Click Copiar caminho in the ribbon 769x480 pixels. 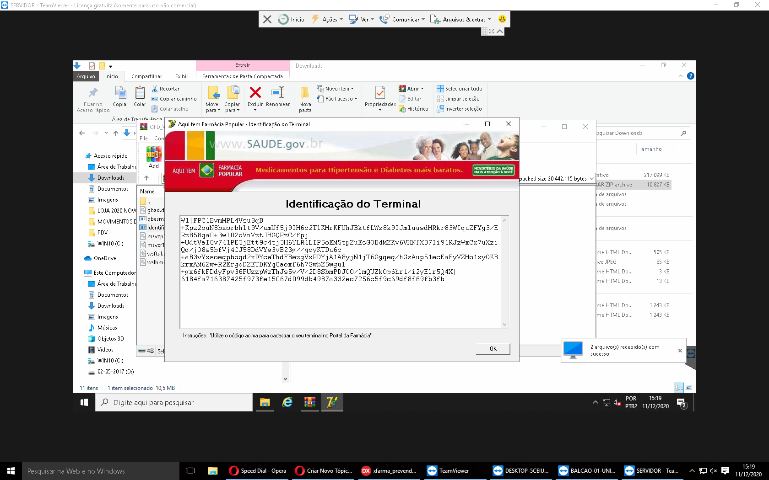point(174,99)
